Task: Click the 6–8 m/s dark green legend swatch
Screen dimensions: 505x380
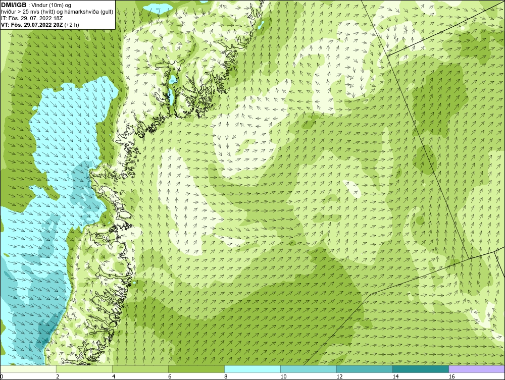Action: [x=196, y=369]
